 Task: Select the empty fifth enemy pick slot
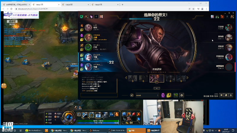tap(229, 67)
